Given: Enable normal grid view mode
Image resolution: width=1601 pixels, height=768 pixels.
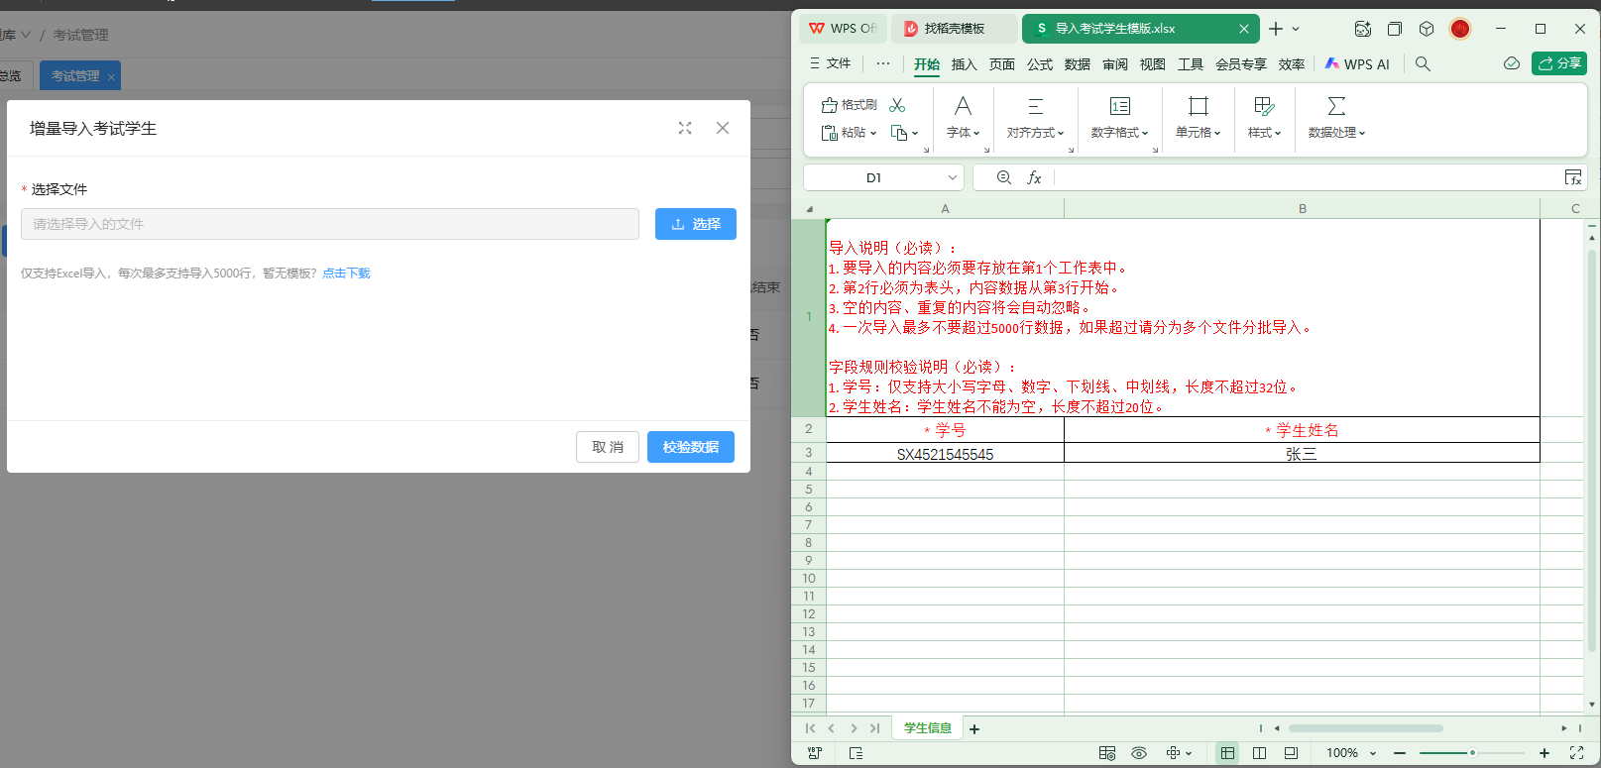Looking at the screenshot, I should (1227, 753).
